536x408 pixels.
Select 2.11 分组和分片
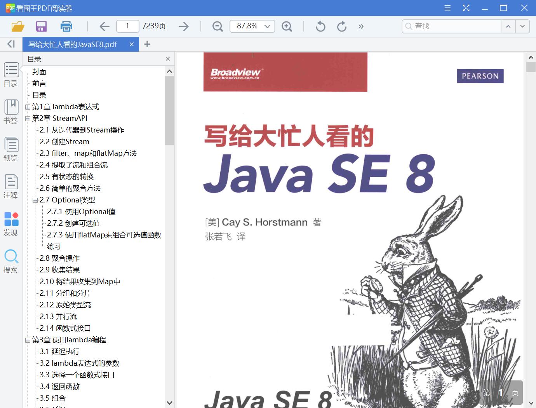(x=65, y=293)
